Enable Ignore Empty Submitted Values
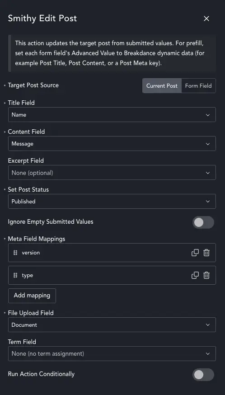 pyautogui.click(x=203, y=222)
